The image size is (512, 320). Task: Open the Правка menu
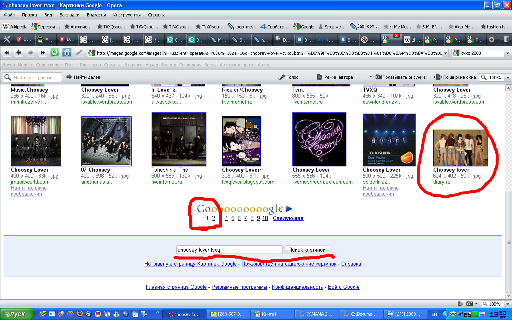(30, 15)
